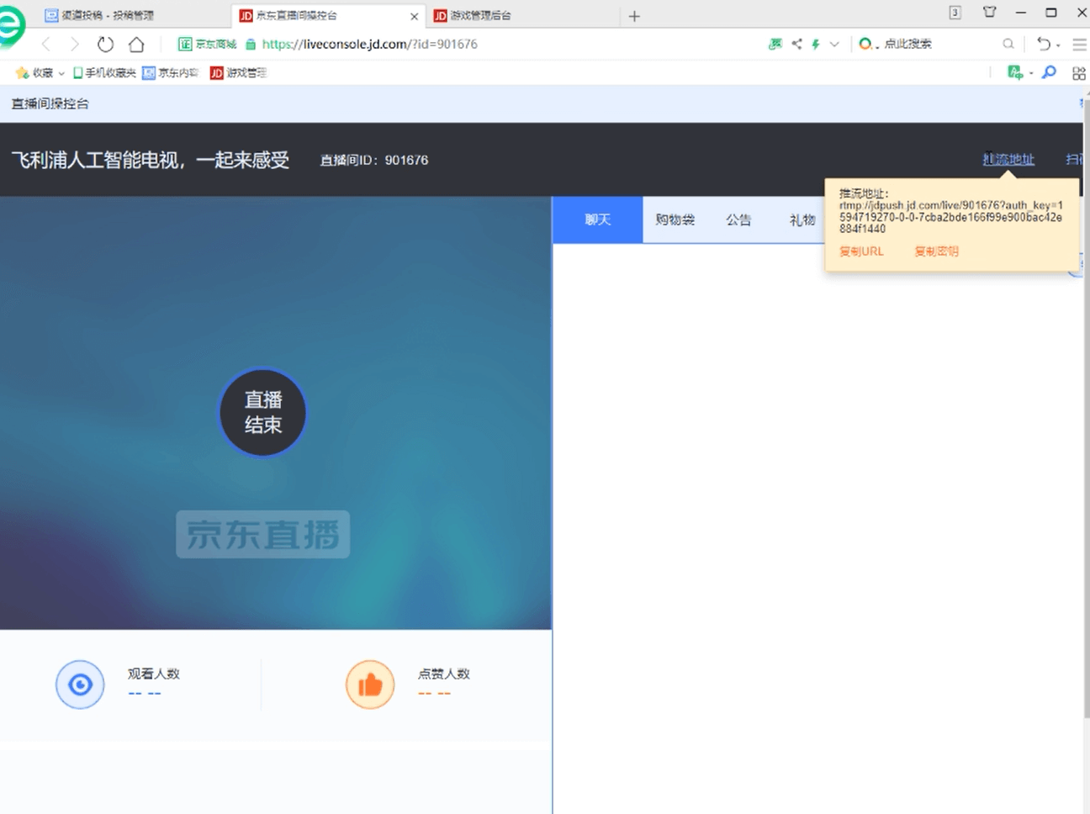Select the 礼物 tab
The width and height of the screenshot is (1090, 814).
tap(802, 219)
